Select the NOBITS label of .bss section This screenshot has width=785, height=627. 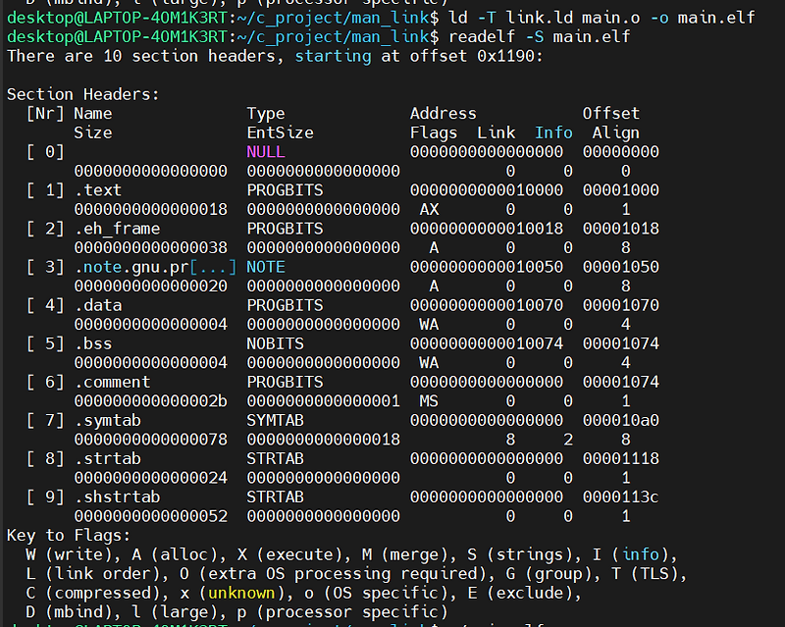pos(277,343)
